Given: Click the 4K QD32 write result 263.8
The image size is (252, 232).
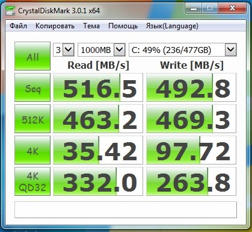Looking at the screenshot, I should 191,181.
